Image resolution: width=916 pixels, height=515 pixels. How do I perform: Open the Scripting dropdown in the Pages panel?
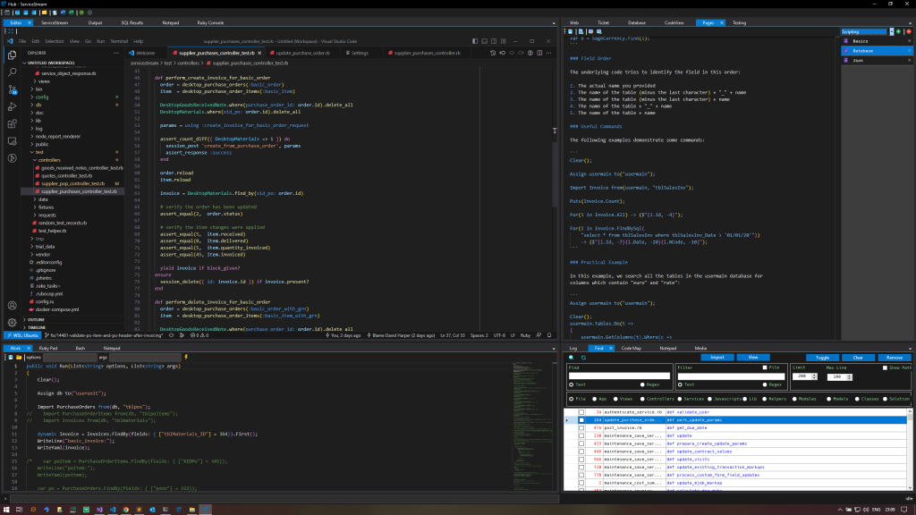tap(892, 31)
